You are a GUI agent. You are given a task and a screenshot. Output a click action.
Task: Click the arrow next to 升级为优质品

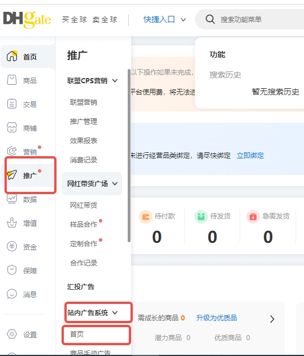click(x=272, y=319)
